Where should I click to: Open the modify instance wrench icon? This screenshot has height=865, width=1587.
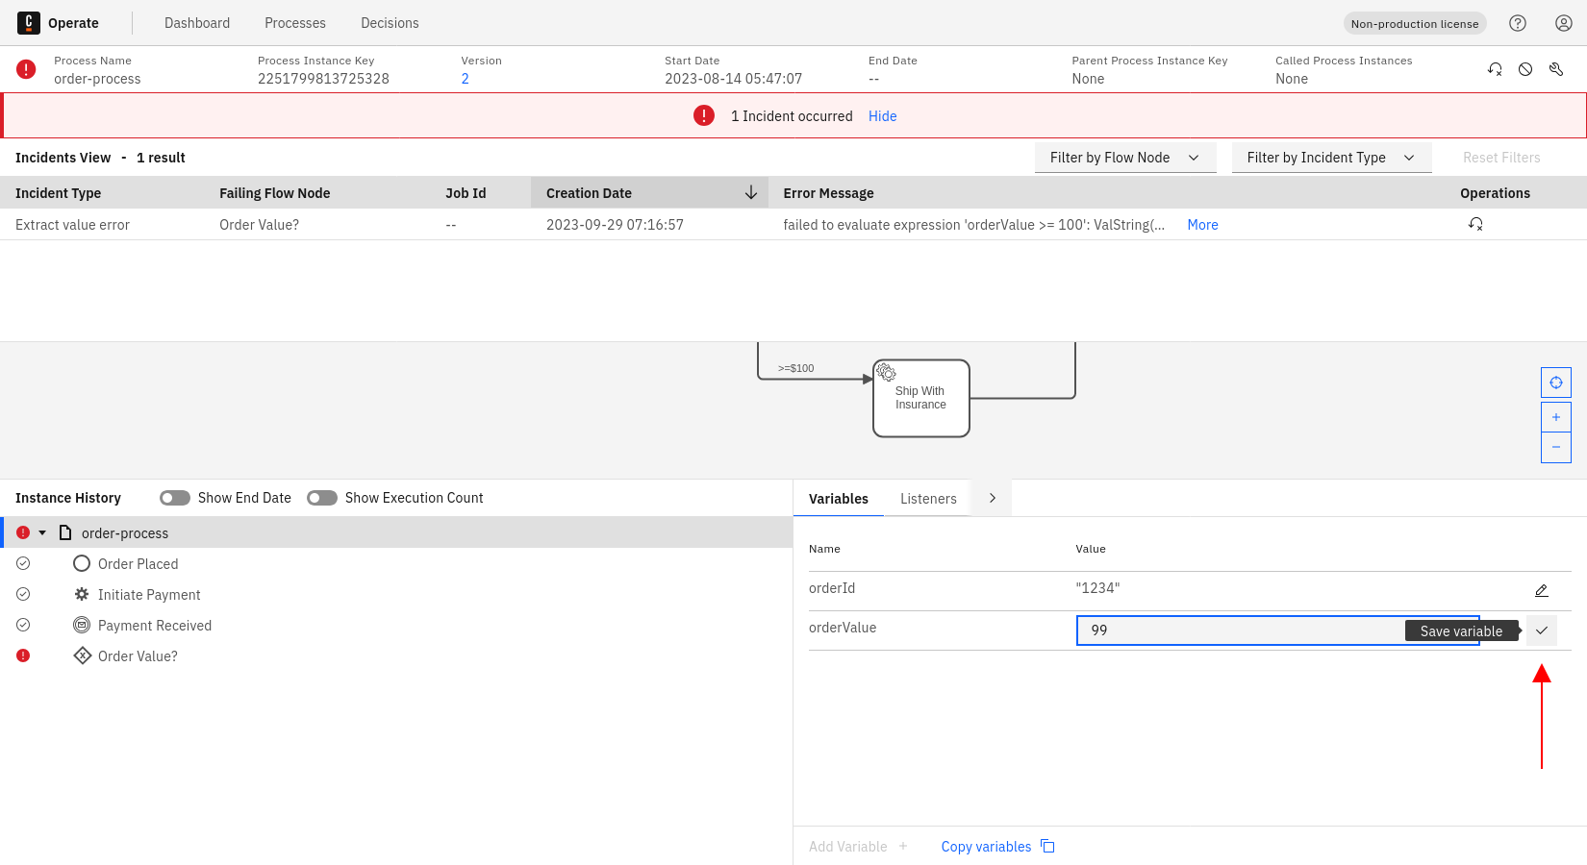(1556, 69)
